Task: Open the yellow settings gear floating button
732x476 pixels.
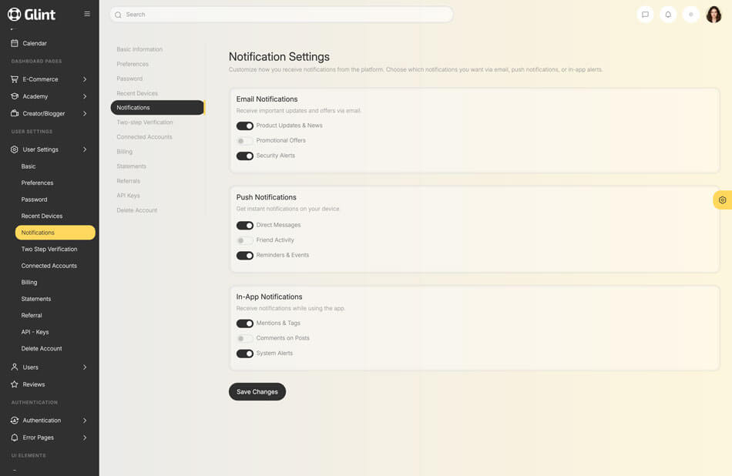Action: pos(722,200)
